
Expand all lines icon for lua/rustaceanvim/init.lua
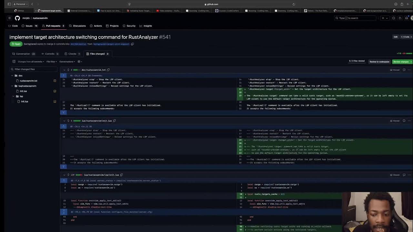(68, 121)
